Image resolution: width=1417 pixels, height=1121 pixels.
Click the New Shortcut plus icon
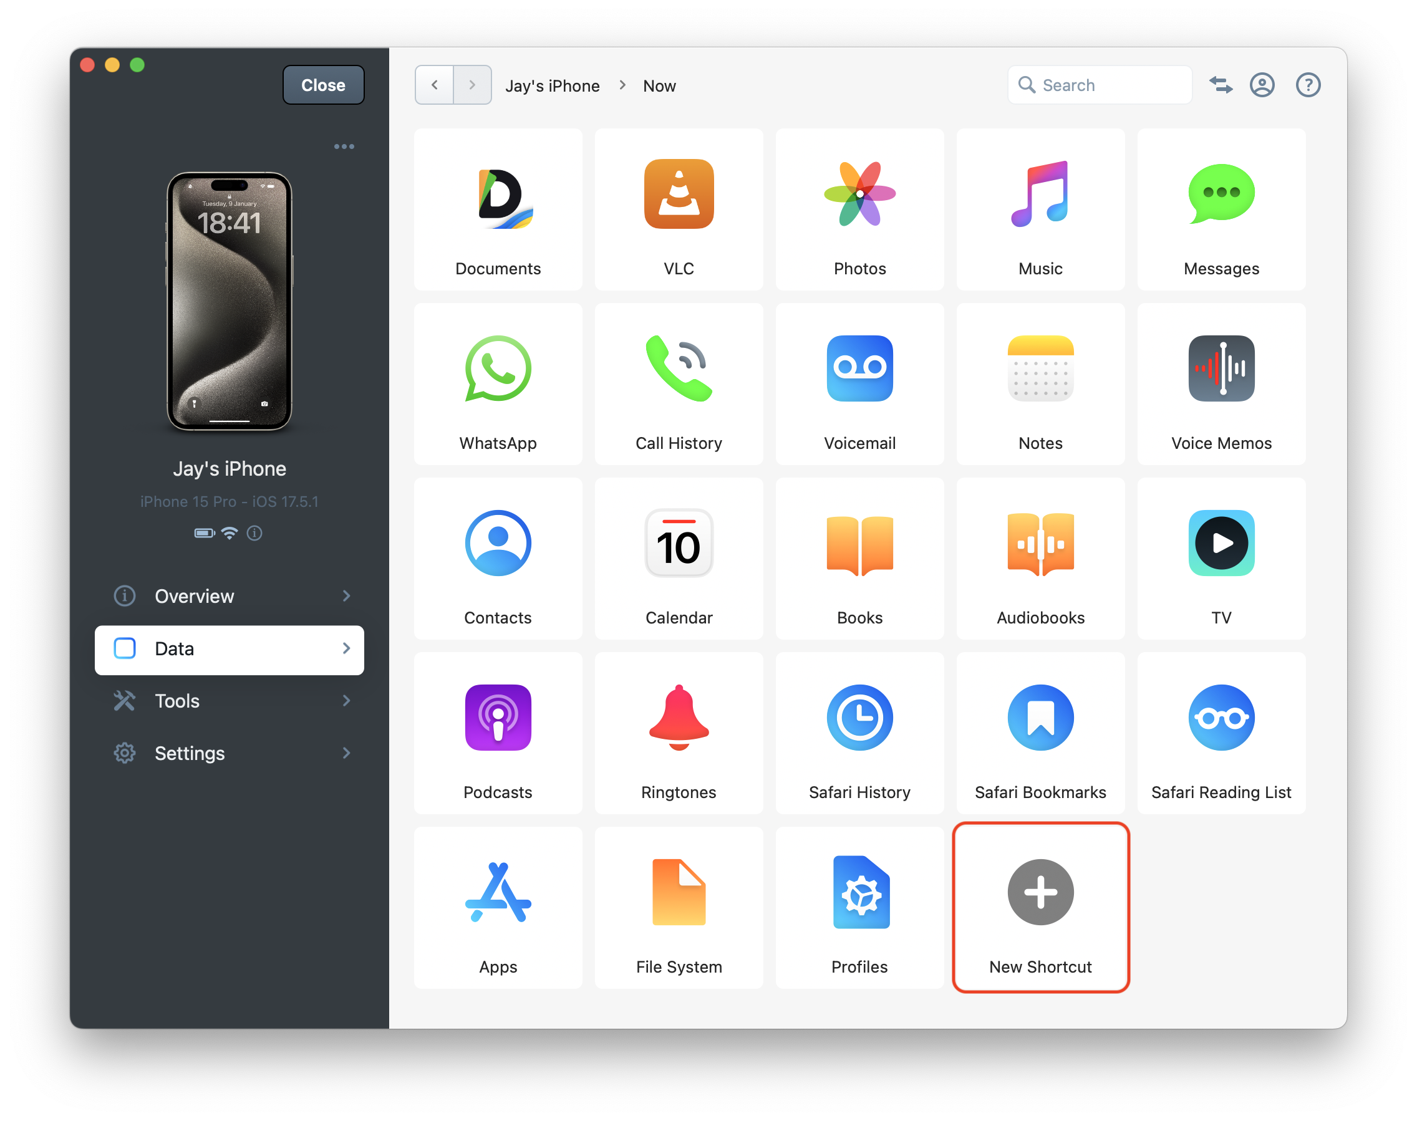[x=1040, y=892]
